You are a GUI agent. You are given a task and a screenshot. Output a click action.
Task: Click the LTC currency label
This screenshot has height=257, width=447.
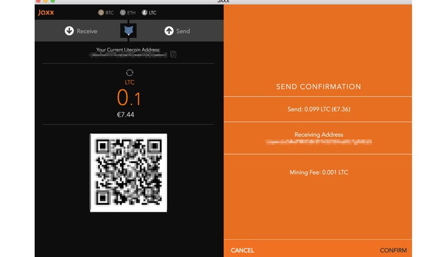130,82
